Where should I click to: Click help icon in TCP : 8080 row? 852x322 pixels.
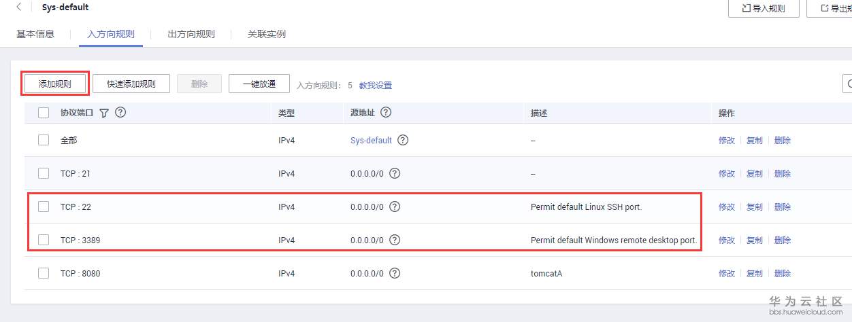click(395, 273)
